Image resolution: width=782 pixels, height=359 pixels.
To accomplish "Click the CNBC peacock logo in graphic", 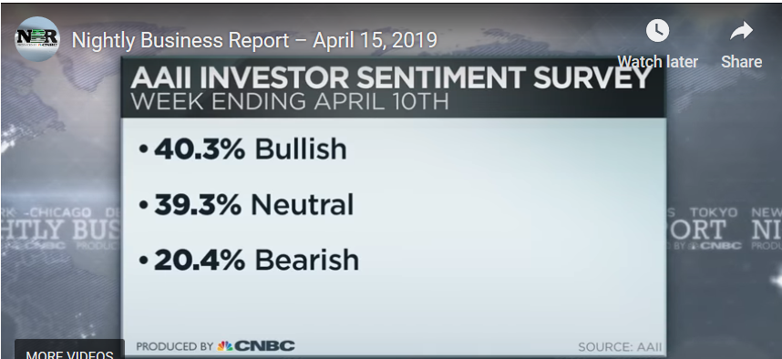I will tap(225, 345).
